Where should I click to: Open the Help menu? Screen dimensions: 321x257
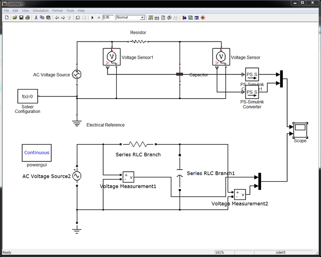81,11
